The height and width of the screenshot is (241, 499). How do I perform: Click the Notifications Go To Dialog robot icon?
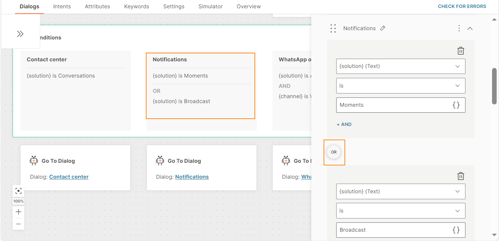point(160,160)
